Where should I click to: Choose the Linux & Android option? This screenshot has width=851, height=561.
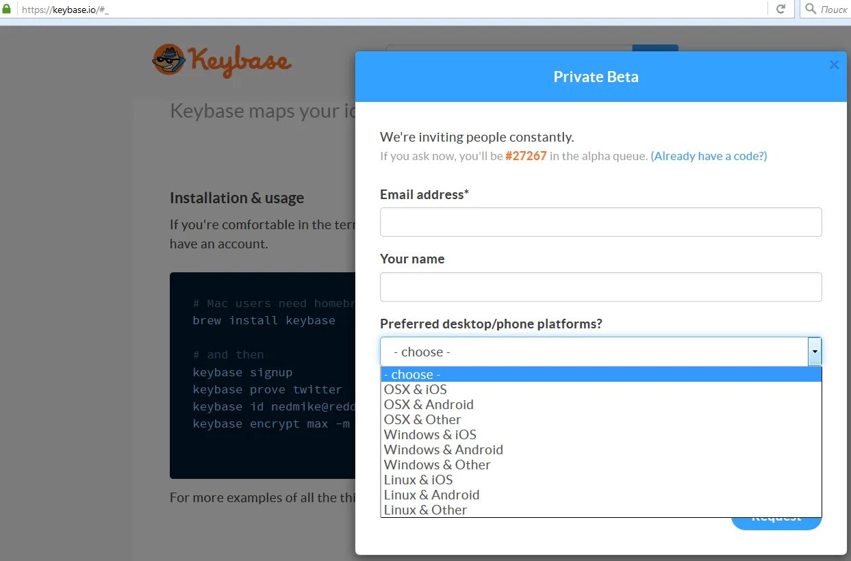click(x=601, y=495)
